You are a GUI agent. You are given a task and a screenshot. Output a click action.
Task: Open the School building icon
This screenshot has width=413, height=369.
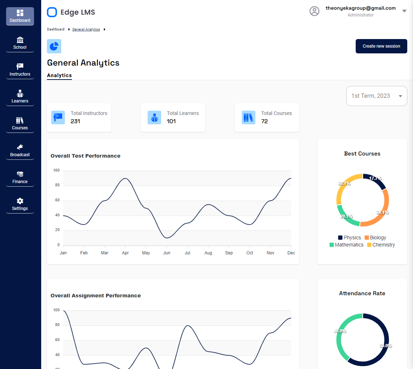[x=20, y=40]
